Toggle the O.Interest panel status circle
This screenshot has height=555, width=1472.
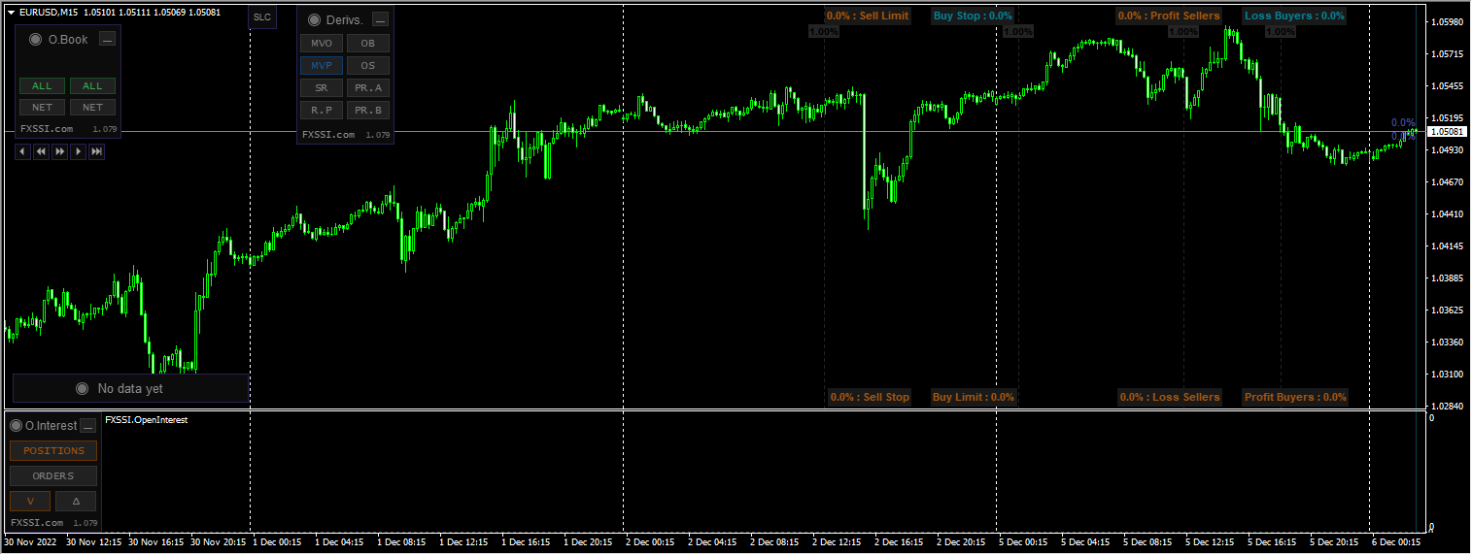click(17, 425)
